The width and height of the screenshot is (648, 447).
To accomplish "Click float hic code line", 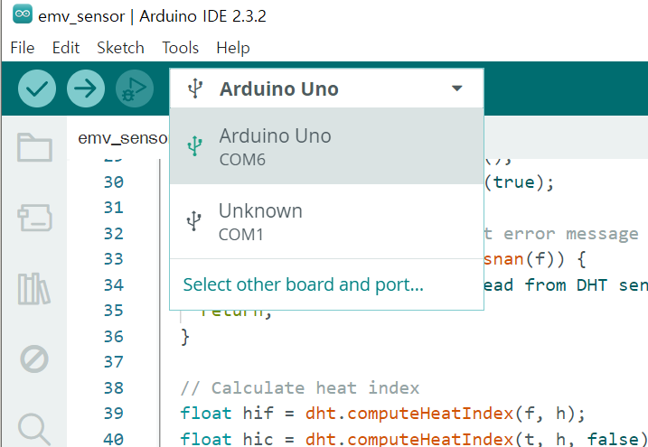I will (x=414, y=439).
